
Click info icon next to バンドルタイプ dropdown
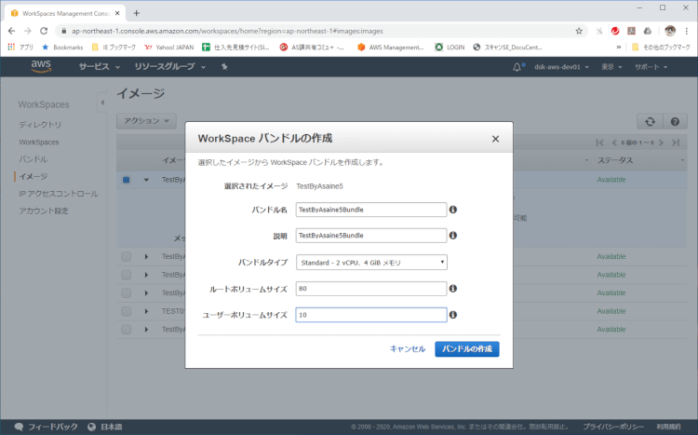(453, 263)
